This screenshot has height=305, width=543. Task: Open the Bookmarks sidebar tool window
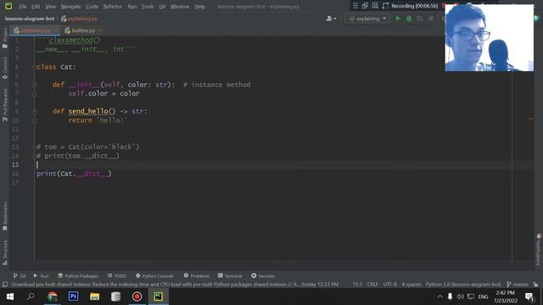(4, 216)
